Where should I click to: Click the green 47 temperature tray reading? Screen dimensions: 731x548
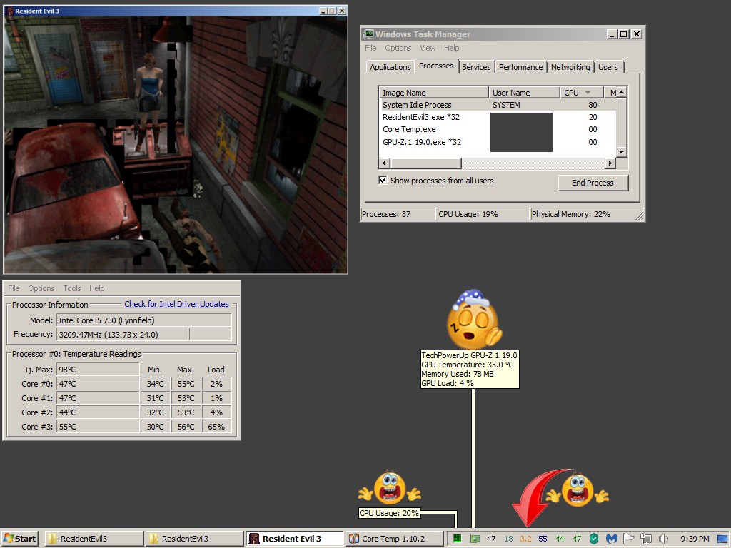coord(577,539)
